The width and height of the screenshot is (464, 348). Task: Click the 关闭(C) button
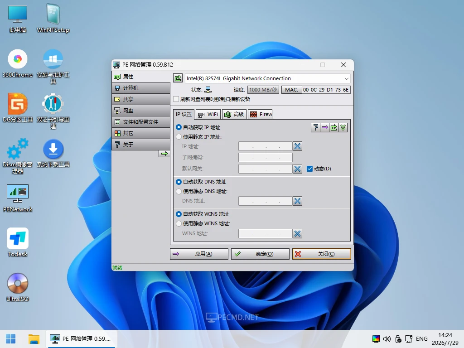[322, 254]
